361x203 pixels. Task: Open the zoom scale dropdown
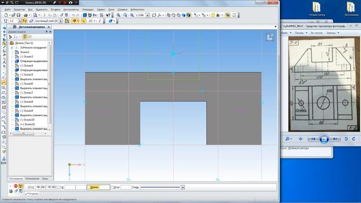148,15
